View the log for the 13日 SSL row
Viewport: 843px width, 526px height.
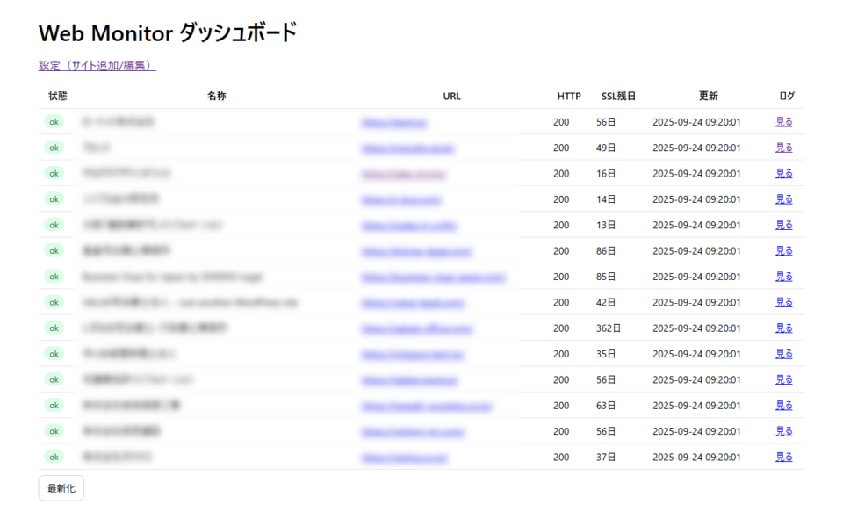[783, 225]
